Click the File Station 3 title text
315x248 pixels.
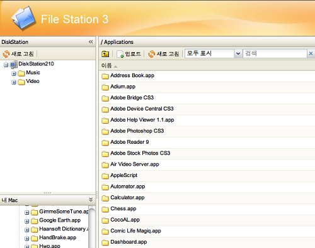pos(74,19)
